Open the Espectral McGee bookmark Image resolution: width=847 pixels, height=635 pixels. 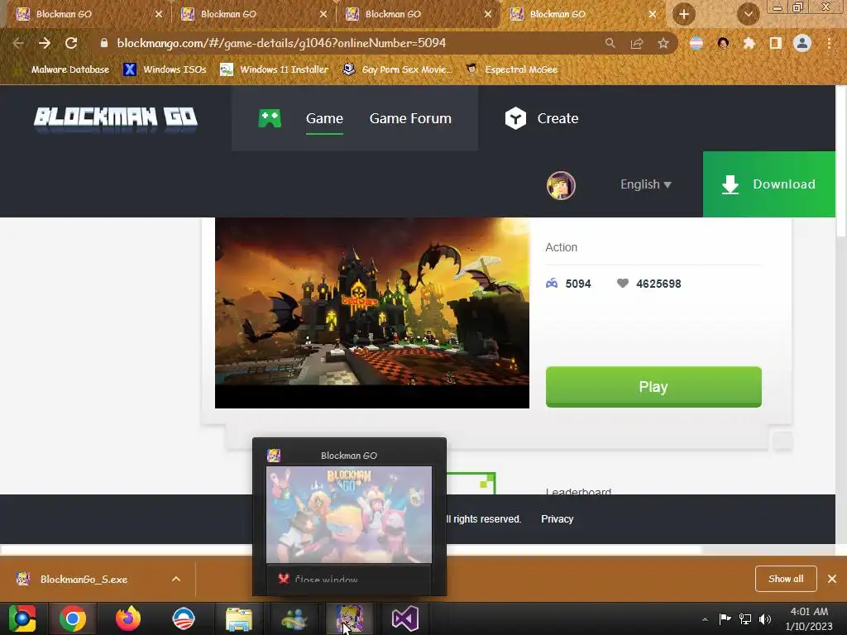[x=511, y=69]
